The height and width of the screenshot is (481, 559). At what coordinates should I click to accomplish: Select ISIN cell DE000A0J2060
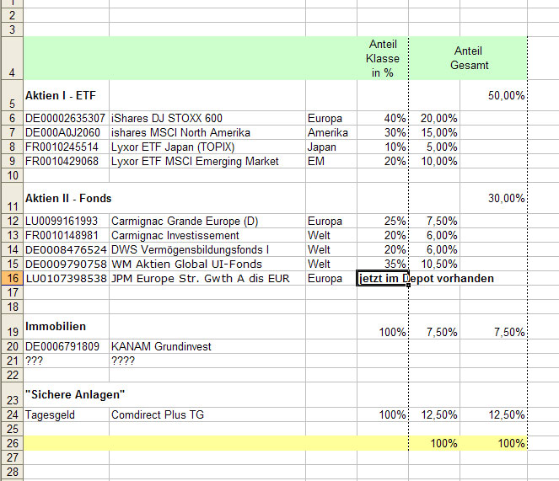(66, 132)
